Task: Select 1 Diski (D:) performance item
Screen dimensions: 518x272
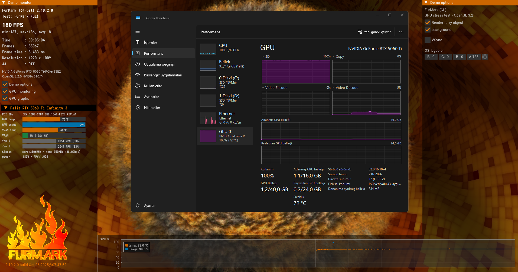Action: click(225, 100)
